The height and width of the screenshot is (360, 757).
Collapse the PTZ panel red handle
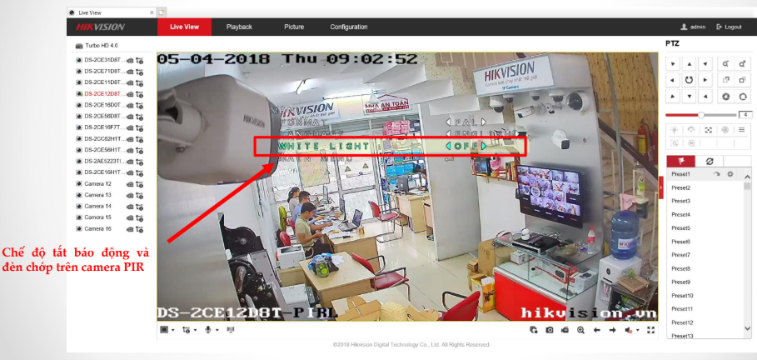coord(661,187)
